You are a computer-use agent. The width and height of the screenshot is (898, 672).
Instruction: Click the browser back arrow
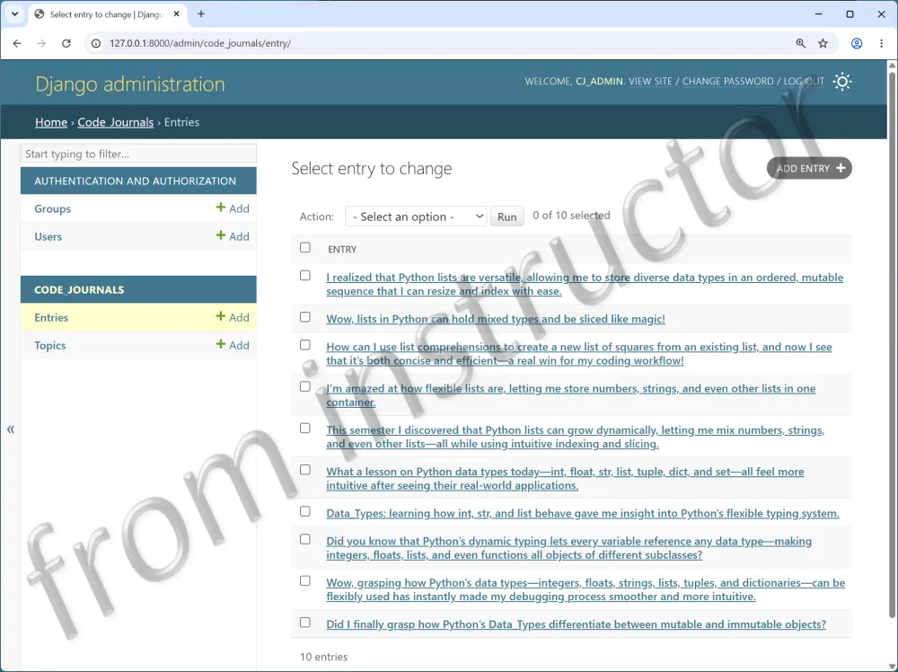16,43
